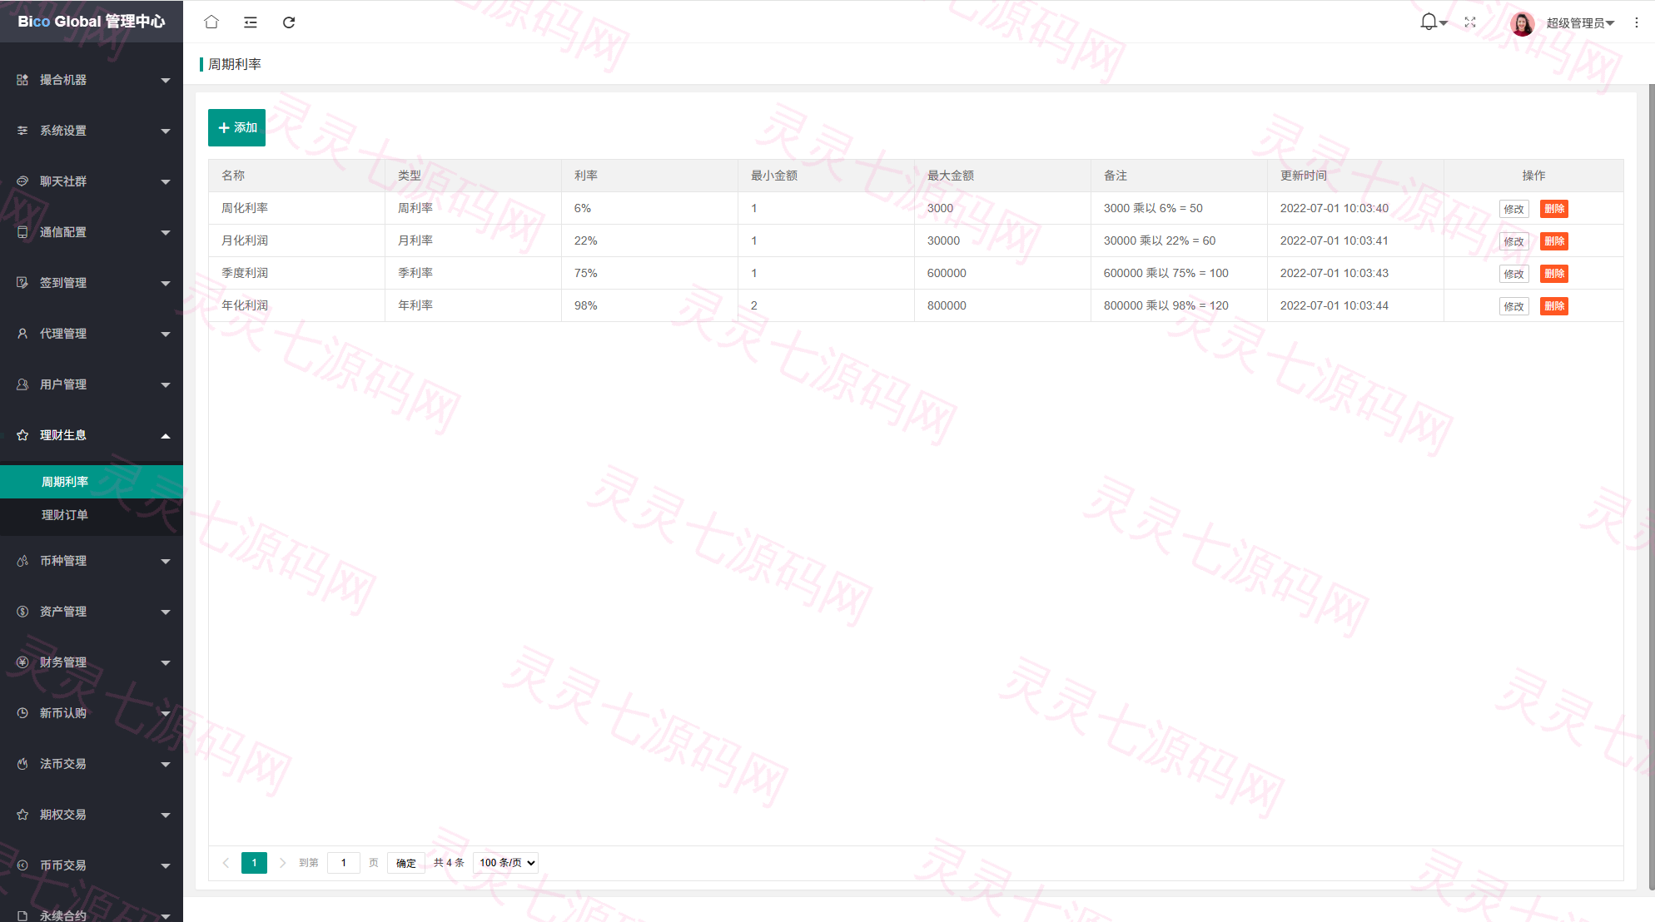The height and width of the screenshot is (922, 1655).
Task: Click the 更新时间 column header
Action: (x=1355, y=176)
